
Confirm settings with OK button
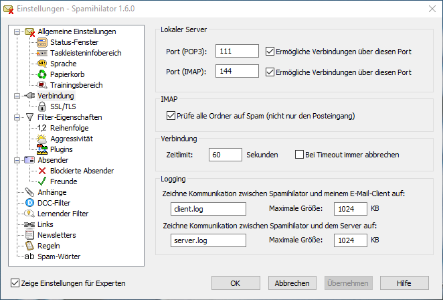click(x=236, y=283)
